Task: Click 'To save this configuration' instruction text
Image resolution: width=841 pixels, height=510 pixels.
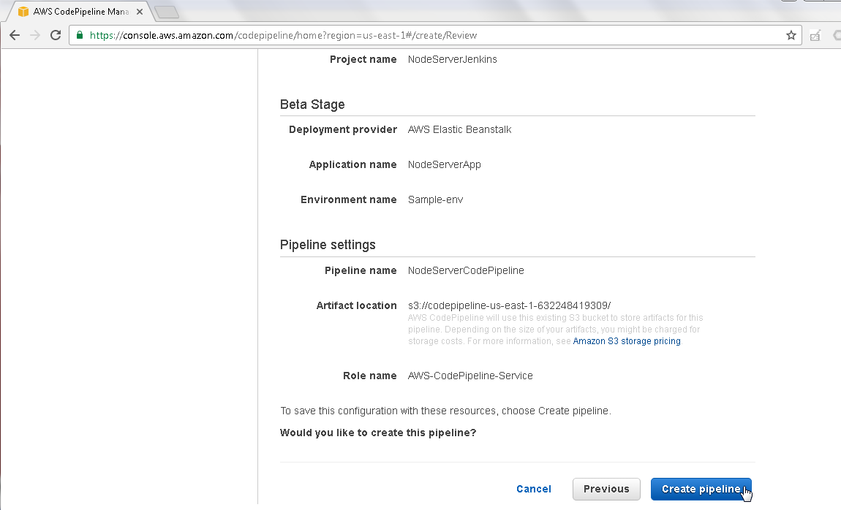Action: tap(445, 411)
